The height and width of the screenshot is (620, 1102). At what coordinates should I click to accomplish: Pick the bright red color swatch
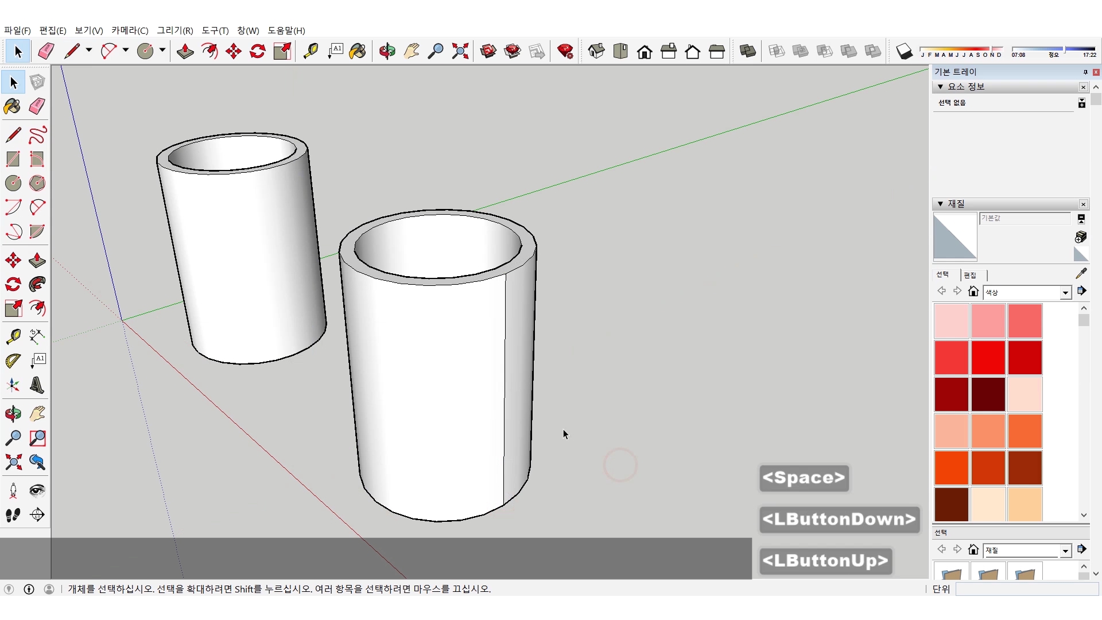point(988,358)
